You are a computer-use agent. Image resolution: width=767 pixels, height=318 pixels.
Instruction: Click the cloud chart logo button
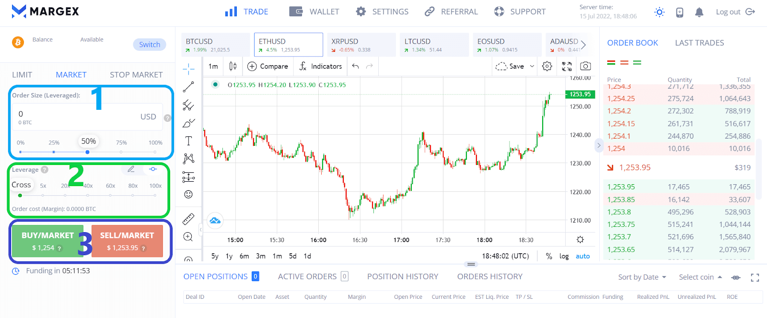point(215,221)
